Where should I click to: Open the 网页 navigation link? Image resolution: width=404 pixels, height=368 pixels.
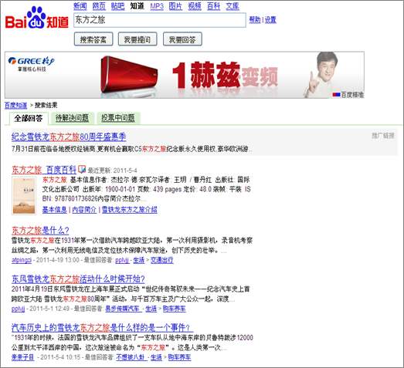coord(99,6)
